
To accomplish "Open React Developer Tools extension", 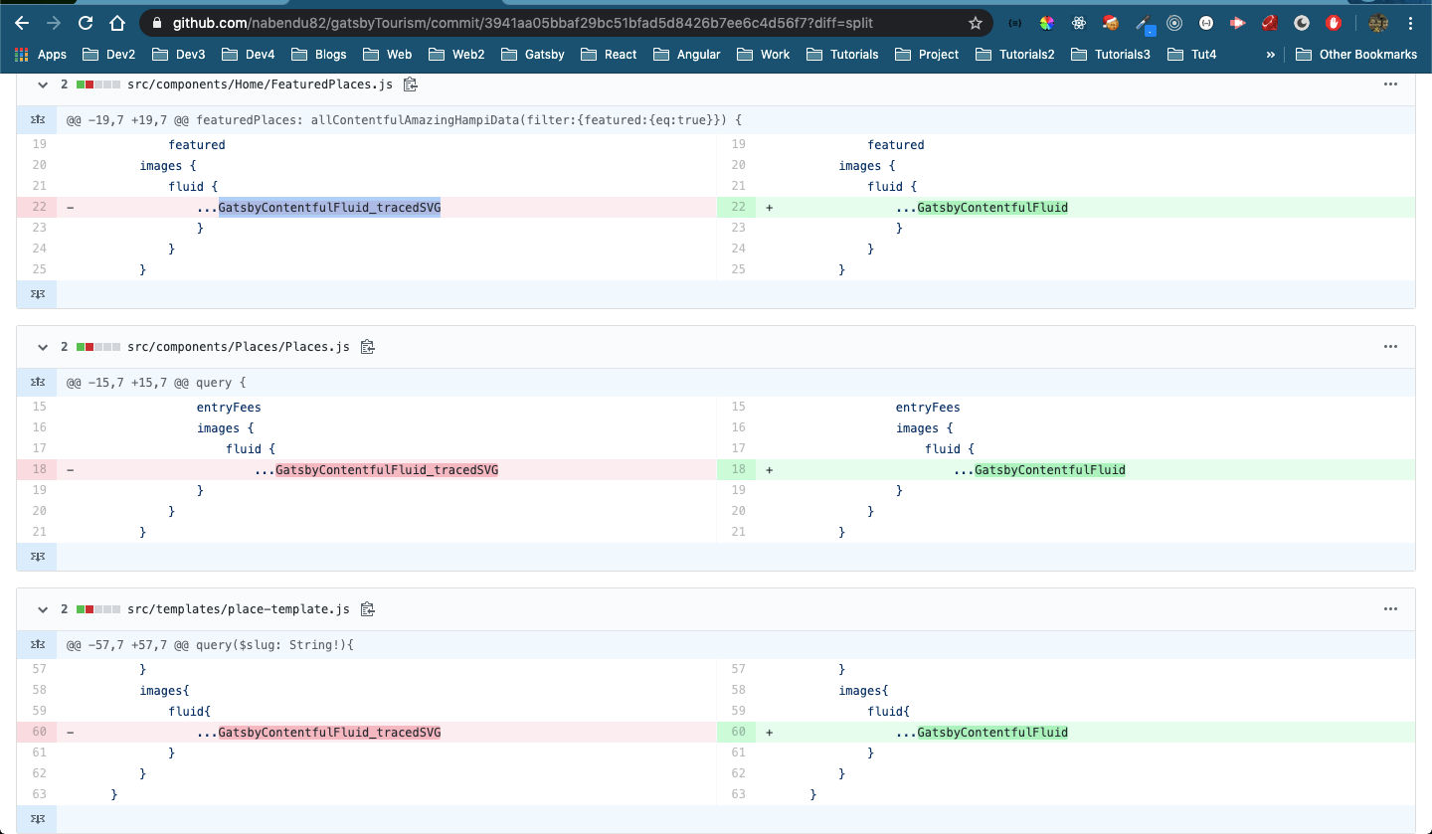I will [1079, 23].
